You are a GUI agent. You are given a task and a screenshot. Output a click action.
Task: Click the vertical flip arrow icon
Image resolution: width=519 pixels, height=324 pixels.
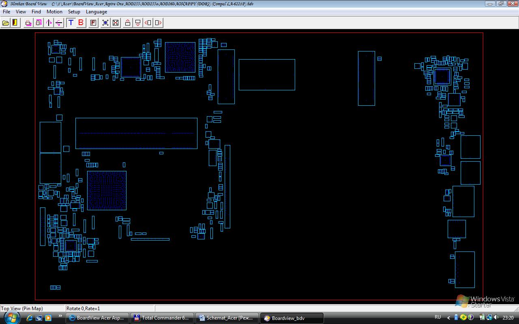(x=49, y=23)
